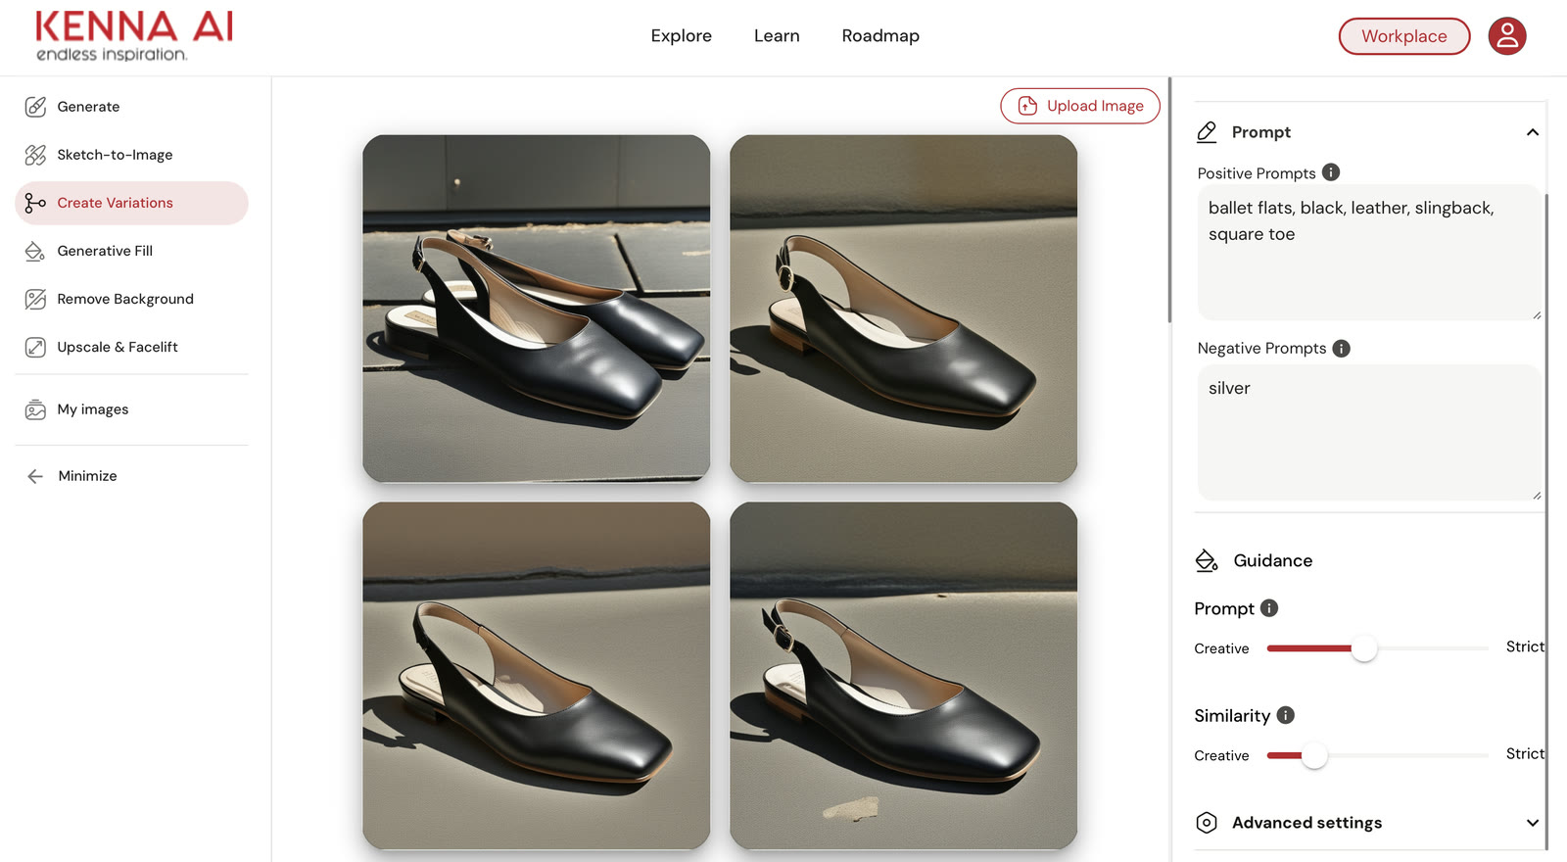The height and width of the screenshot is (862, 1567).
Task: Click the Similarity info icon
Action: tap(1286, 715)
